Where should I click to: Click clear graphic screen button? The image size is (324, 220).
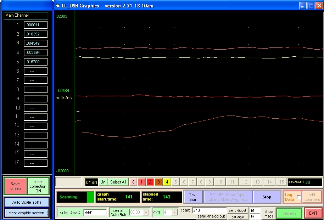(27, 213)
